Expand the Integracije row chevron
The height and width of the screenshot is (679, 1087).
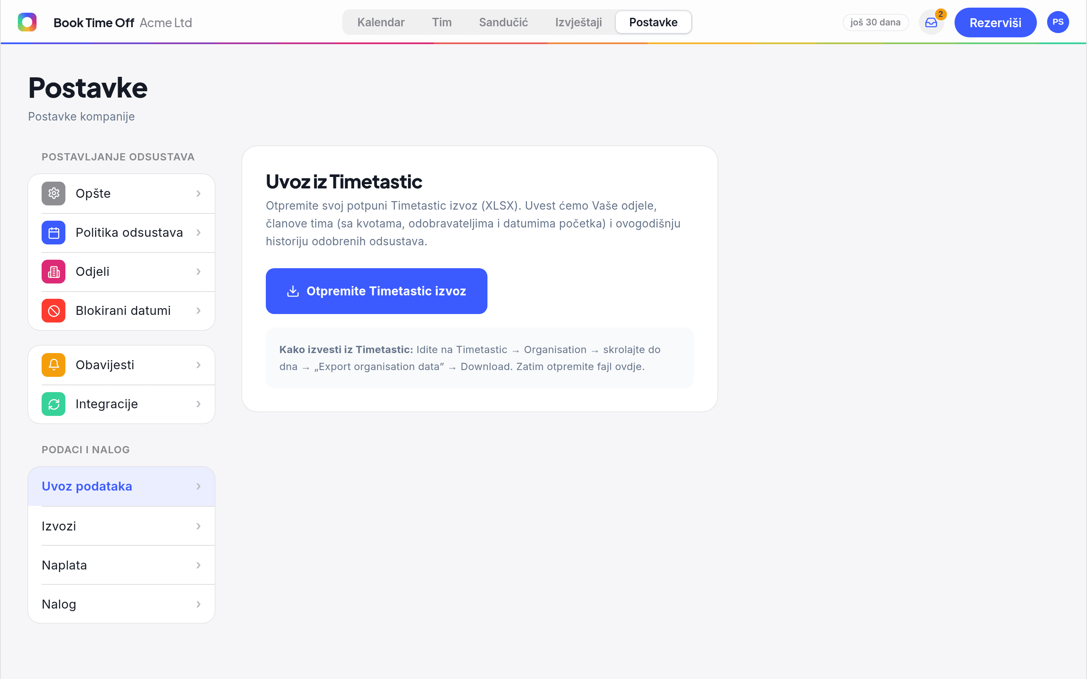click(x=199, y=404)
